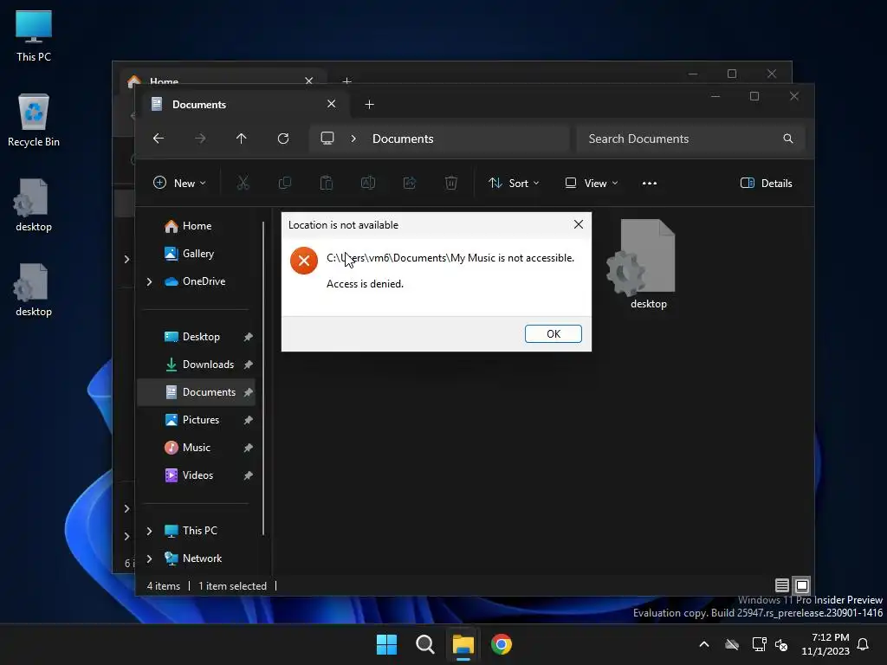Open the Recycle Bin desktop icon

click(34, 120)
